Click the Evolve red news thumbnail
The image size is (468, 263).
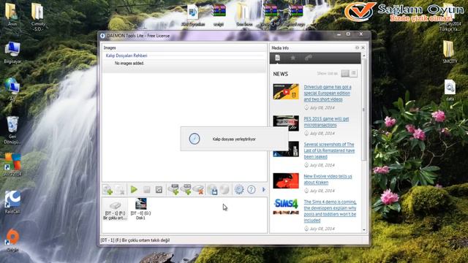[286, 180]
